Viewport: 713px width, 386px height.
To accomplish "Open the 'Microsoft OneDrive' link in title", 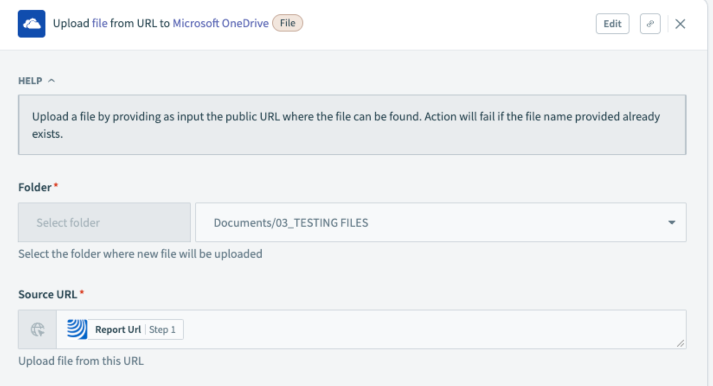I will pyautogui.click(x=221, y=23).
